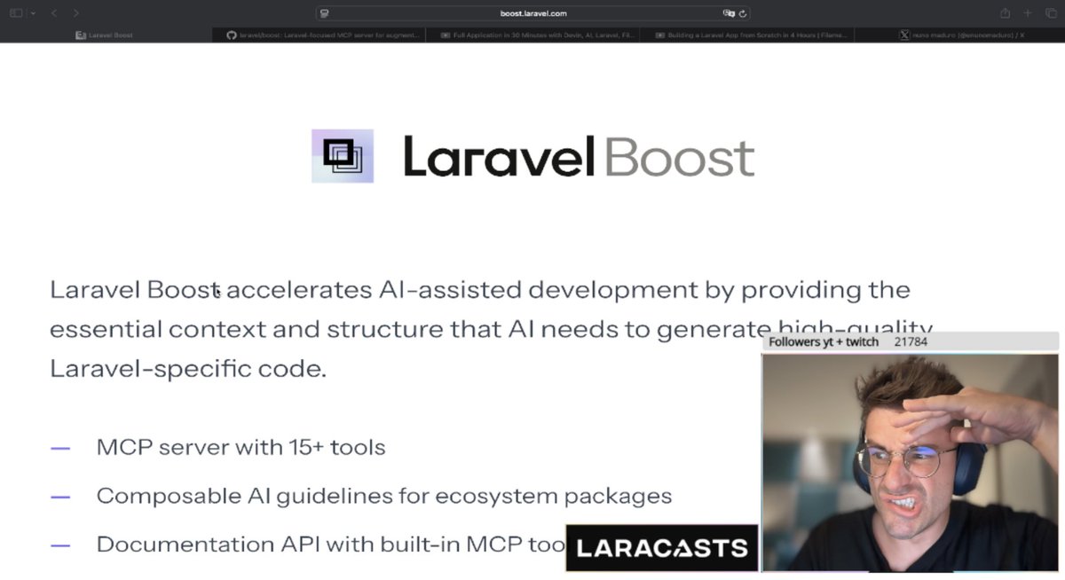Click the site settings icon in address bar
This screenshot has width=1065, height=580.
(x=325, y=13)
